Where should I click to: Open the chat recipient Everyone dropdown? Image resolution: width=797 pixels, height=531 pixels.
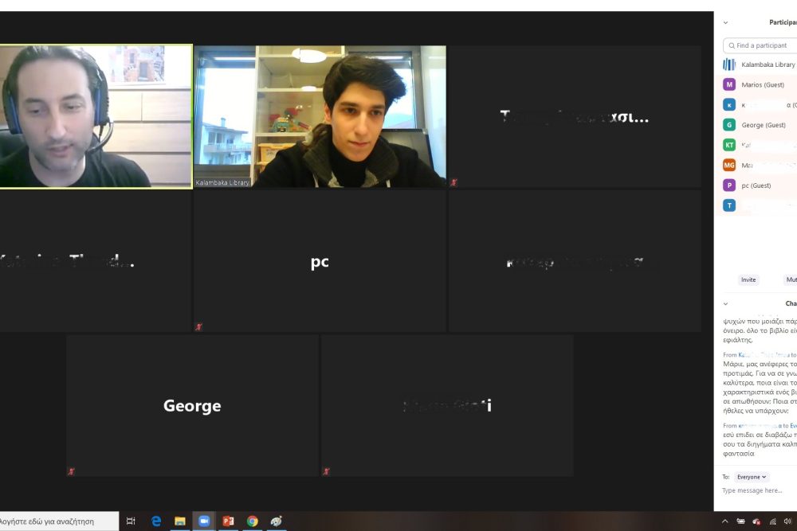[752, 477]
